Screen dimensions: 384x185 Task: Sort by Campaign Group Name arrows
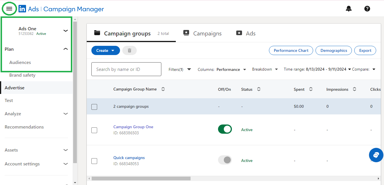(x=163, y=89)
